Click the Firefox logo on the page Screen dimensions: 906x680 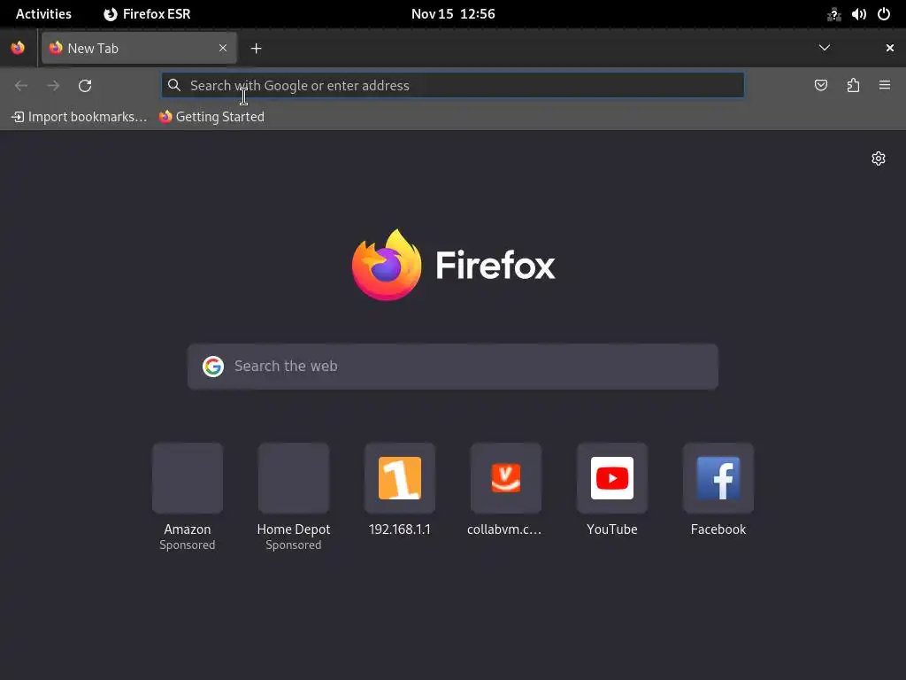454,265
